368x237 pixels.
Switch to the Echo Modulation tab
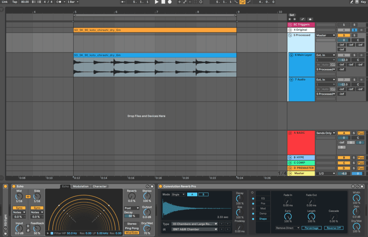click(x=81, y=186)
